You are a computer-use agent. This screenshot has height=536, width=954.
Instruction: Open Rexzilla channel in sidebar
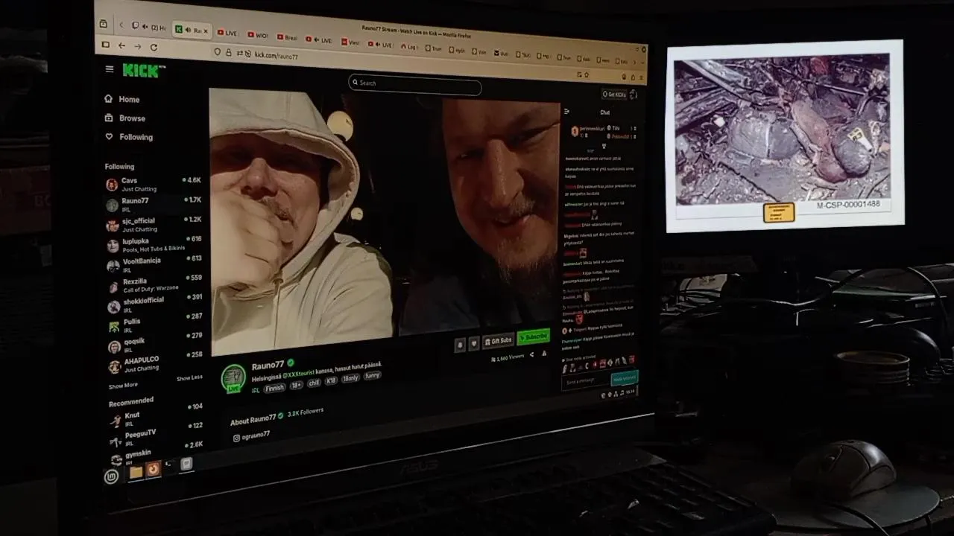(x=154, y=285)
